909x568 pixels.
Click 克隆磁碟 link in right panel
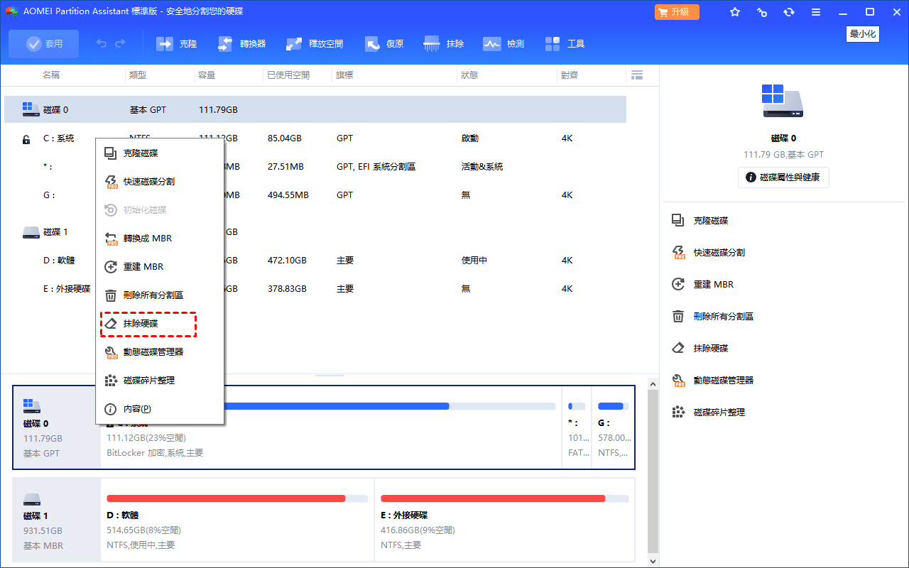[x=711, y=221]
